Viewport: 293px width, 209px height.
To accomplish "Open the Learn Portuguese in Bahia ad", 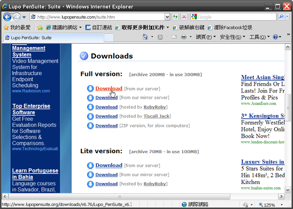I will [x=35, y=174].
